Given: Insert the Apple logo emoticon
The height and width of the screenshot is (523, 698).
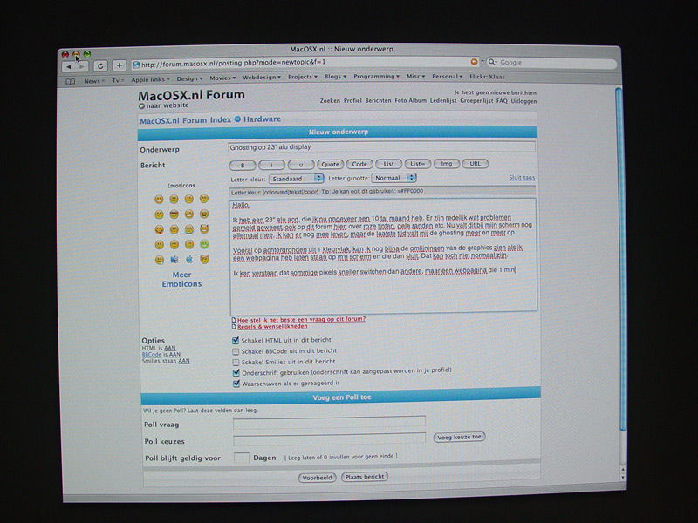Looking at the screenshot, I should pyautogui.click(x=188, y=259).
